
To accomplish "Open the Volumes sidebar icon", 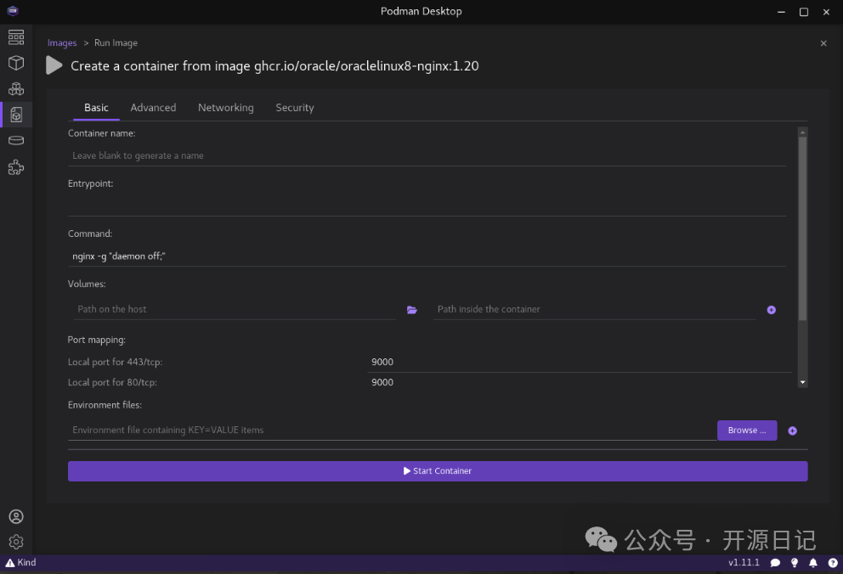I will [x=15, y=140].
